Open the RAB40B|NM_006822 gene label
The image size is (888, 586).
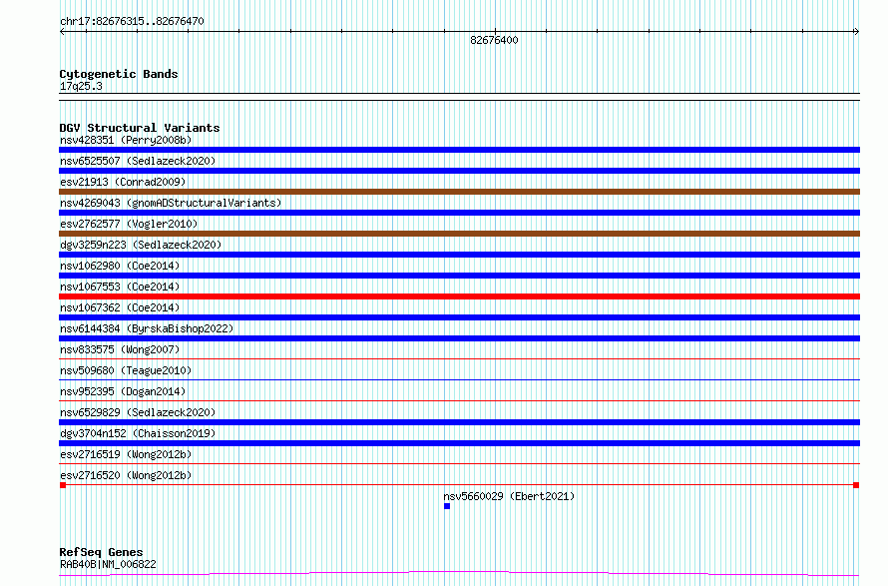tap(108, 564)
